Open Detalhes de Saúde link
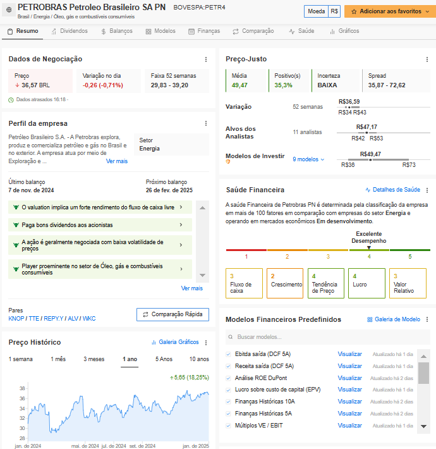 click(x=393, y=190)
